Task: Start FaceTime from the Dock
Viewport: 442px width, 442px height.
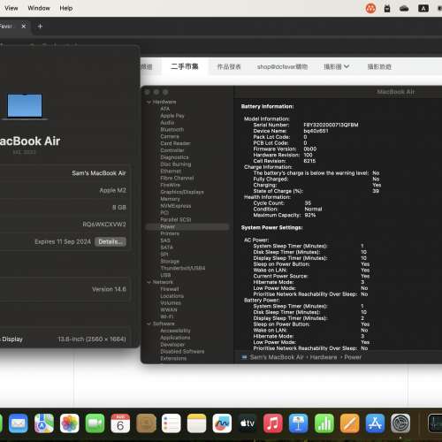Action: tap(95, 423)
